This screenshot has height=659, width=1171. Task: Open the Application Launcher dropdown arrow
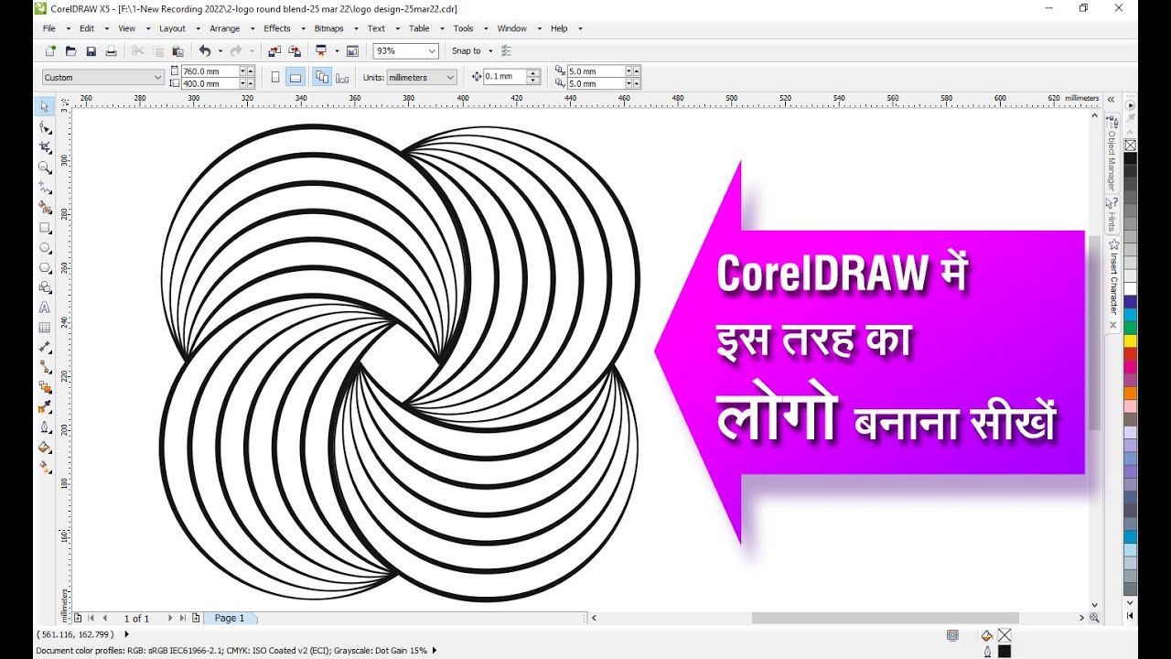pyautogui.click(x=337, y=51)
